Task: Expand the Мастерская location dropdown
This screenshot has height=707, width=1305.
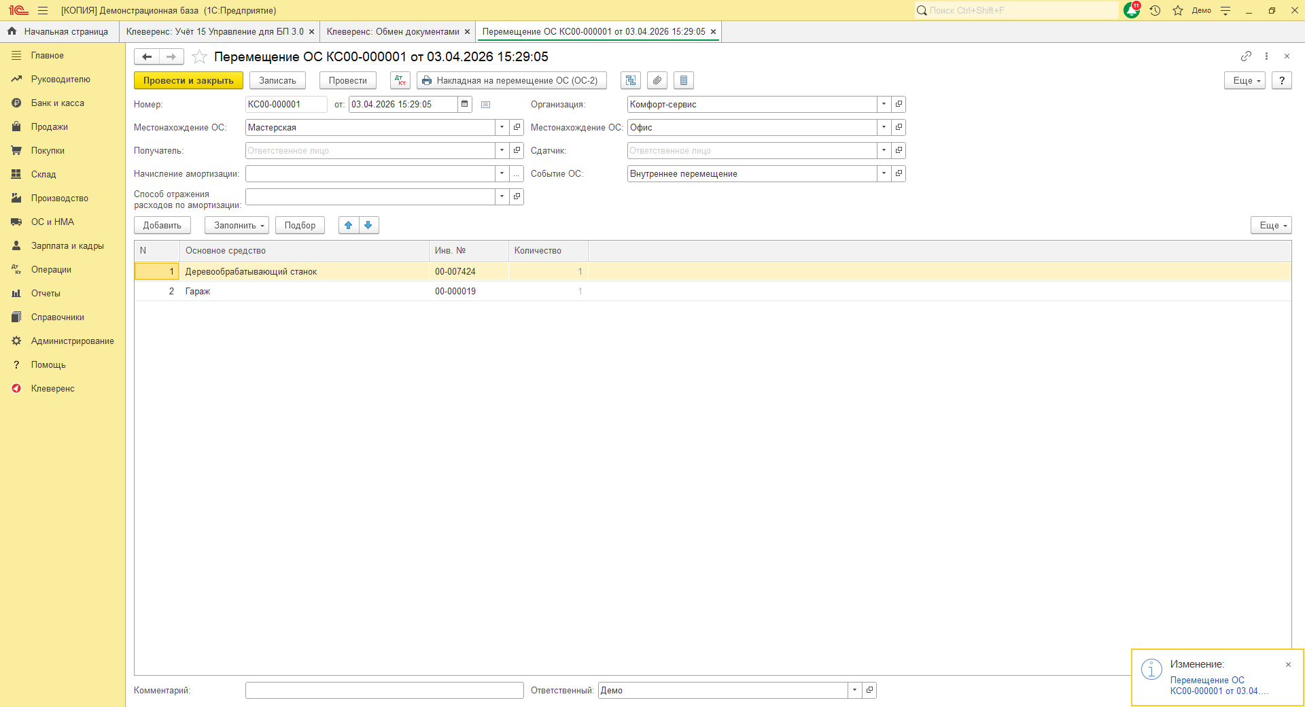Action: point(502,127)
